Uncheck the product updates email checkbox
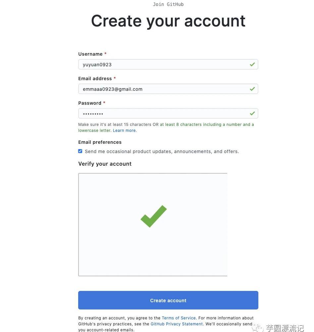This screenshot has width=314, height=332. pyautogui.click(x=80, y=151)
